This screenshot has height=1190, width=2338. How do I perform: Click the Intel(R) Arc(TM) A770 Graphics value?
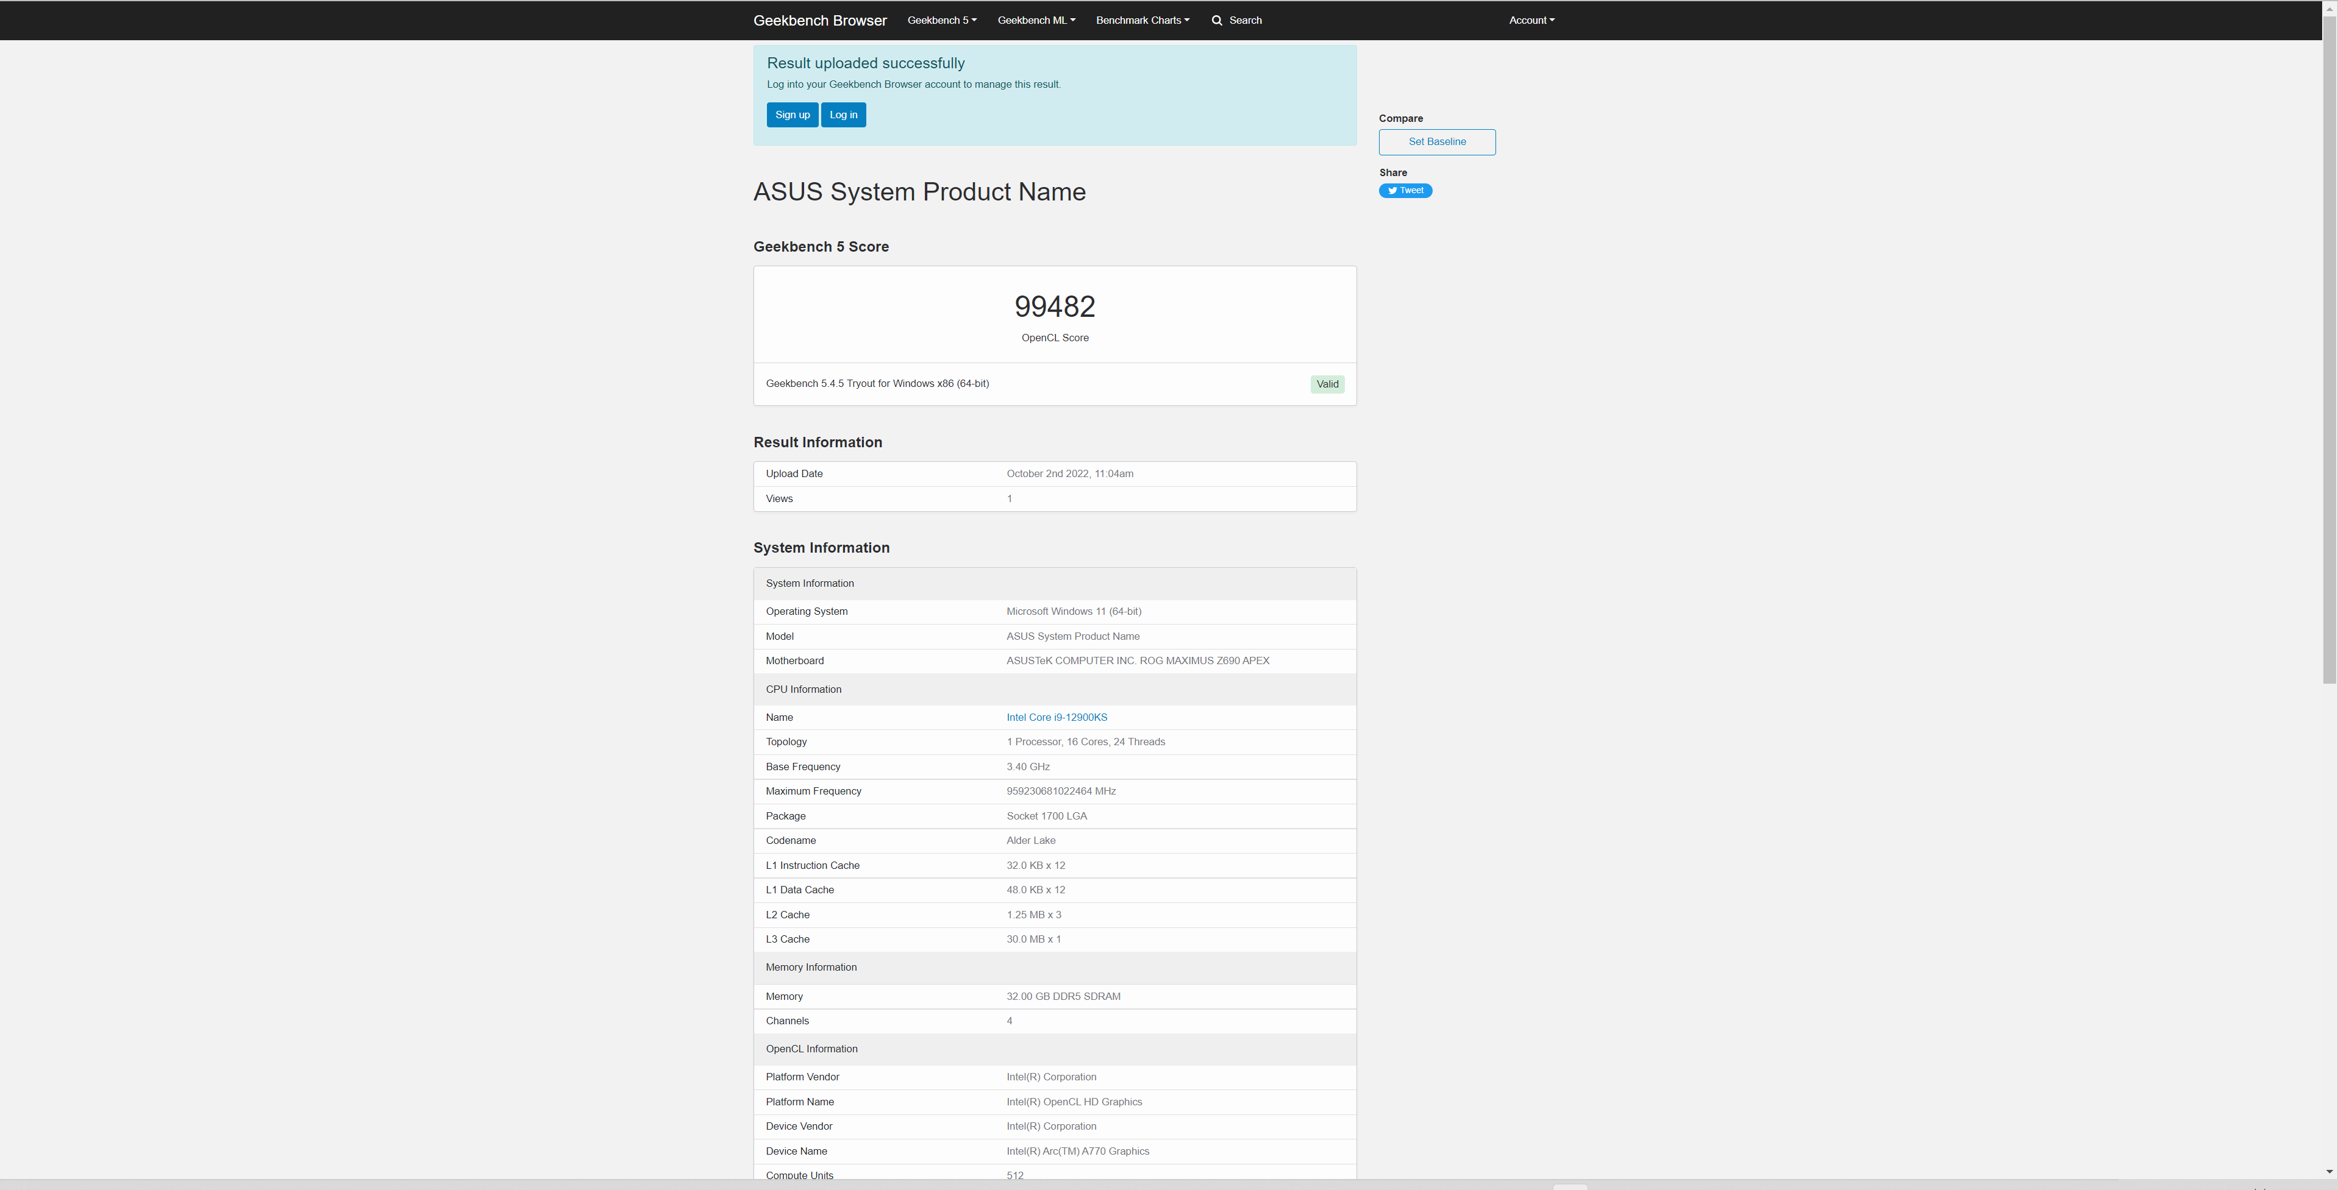coord(1077,1152)
